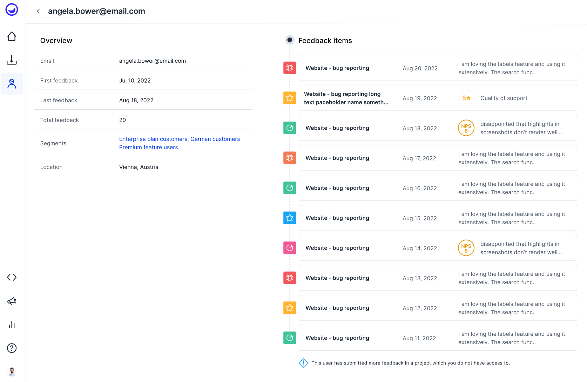Open the Aug 17, 2022 feedback item
This screenshot has height=382, width=587.
pos(438,158)
